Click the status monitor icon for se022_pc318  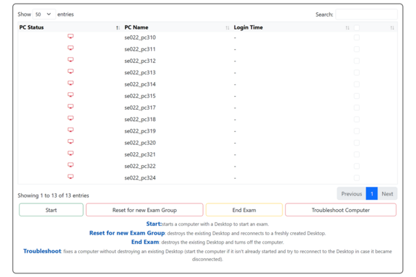pos(71,118)
